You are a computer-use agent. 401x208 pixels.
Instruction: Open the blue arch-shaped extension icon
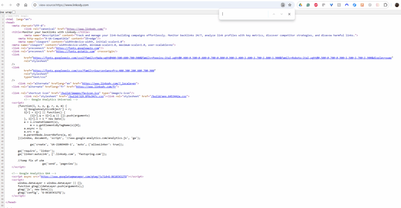click(347, 5)
